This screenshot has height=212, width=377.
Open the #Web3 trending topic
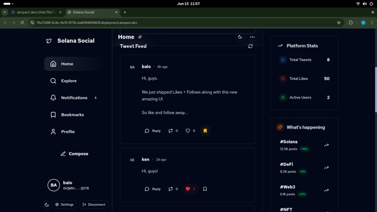tap(288, 187)
